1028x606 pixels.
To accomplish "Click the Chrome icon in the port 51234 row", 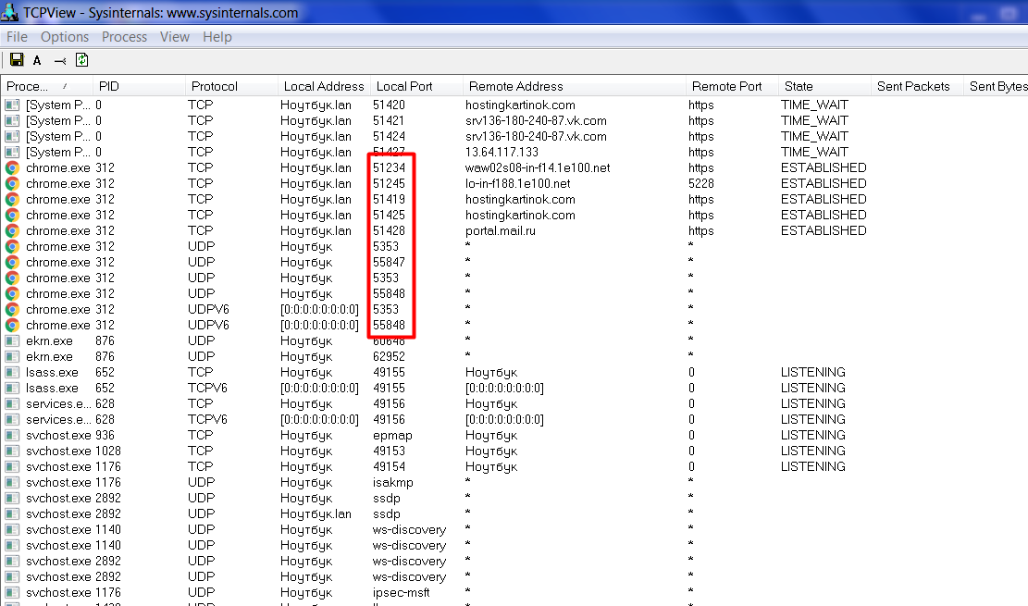I will [12, 167].
